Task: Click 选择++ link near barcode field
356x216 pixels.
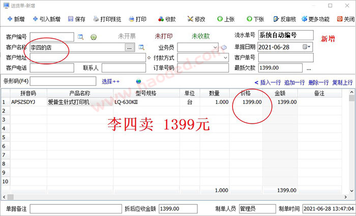Action: 110,81
